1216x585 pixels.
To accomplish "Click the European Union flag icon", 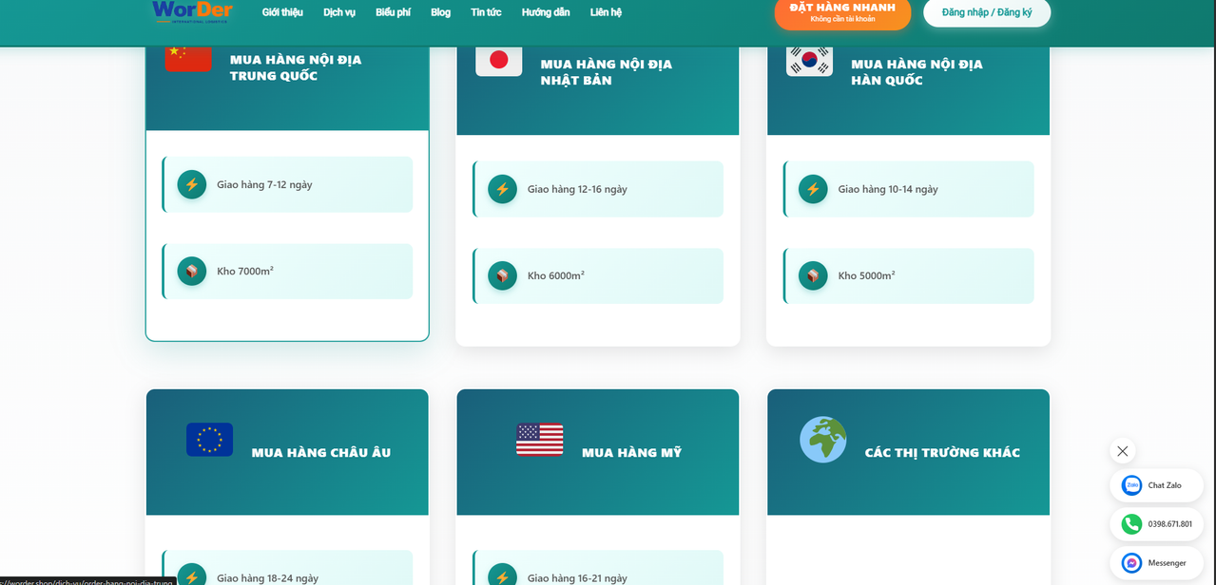I will [209, 440].
